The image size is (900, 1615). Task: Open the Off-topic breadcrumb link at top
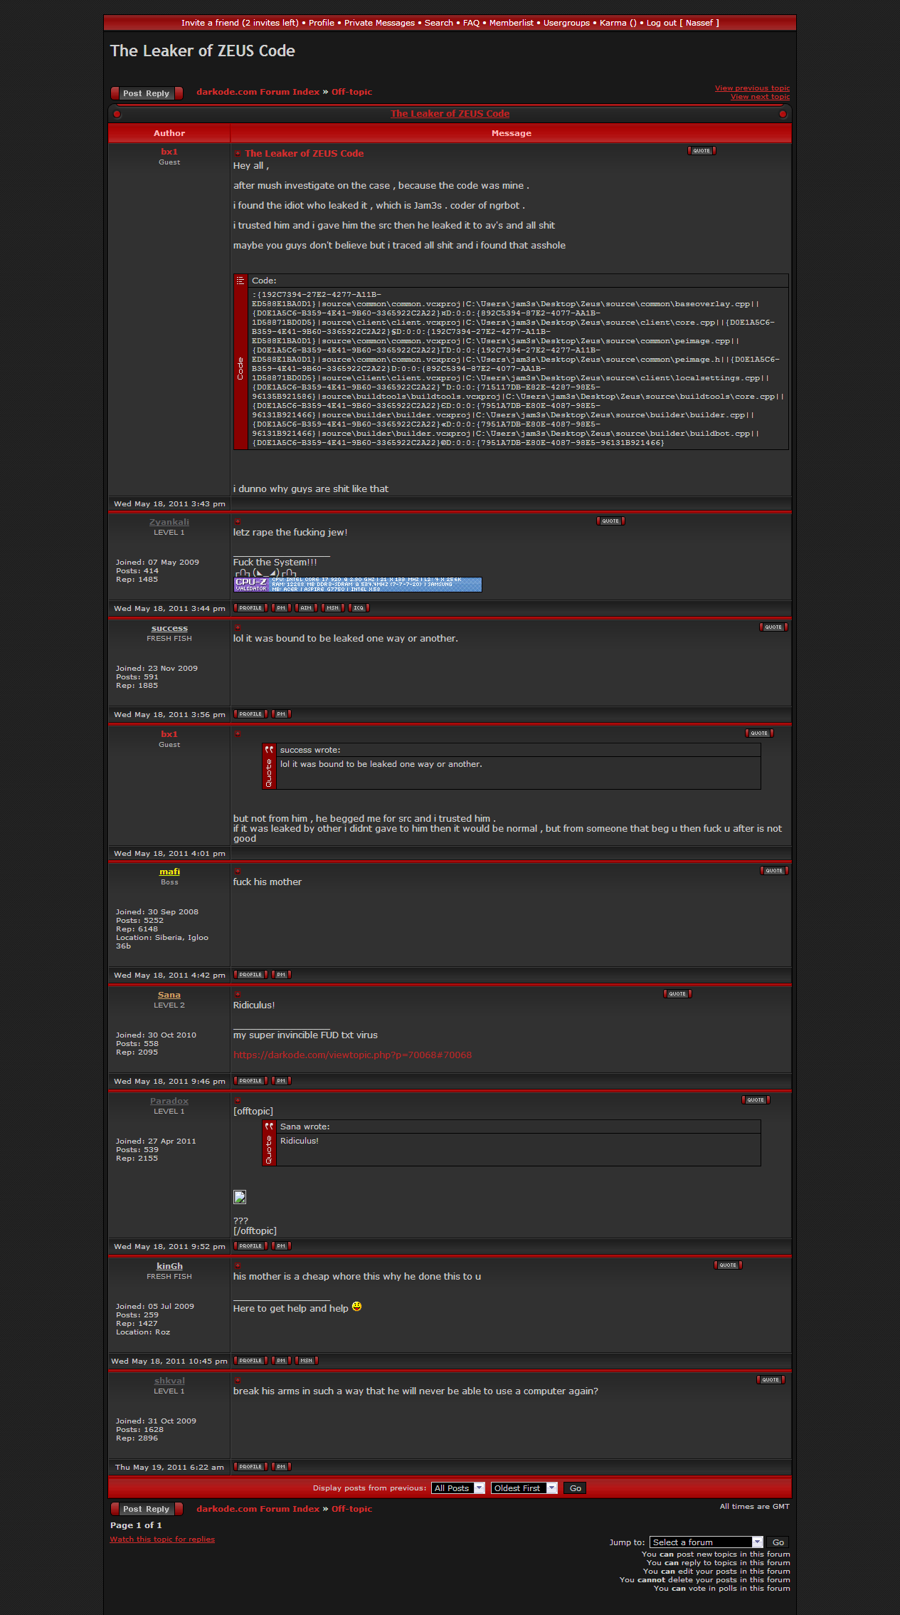click(x=351, y=92)
